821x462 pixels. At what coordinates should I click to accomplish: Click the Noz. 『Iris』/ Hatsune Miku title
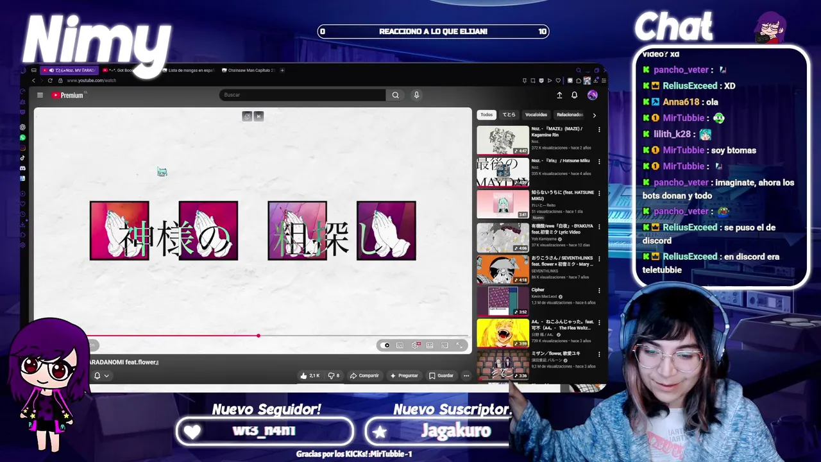point(560,160)
